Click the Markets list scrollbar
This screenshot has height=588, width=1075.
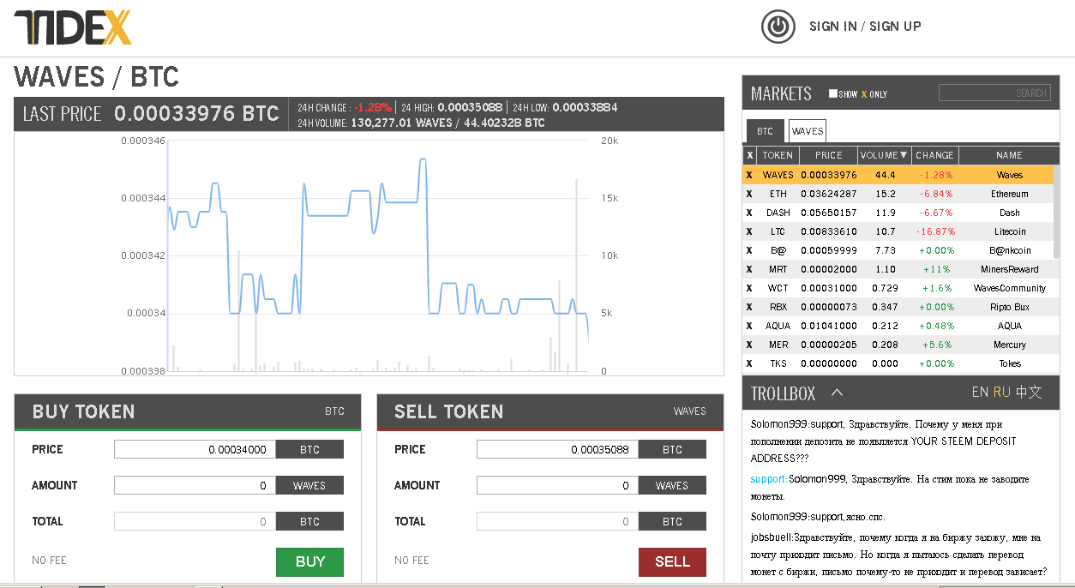click(1056, 210)
